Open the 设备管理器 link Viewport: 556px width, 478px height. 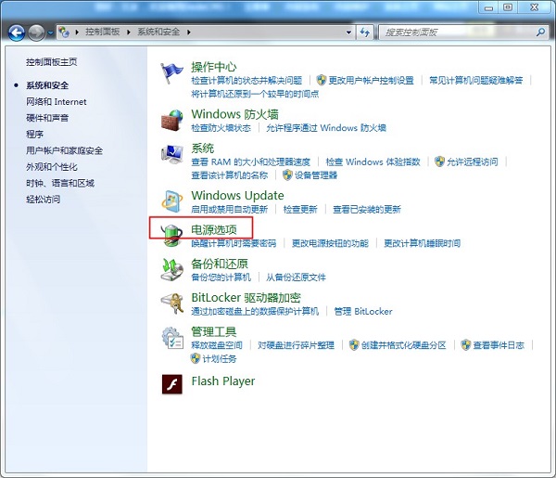click(316, 174)
